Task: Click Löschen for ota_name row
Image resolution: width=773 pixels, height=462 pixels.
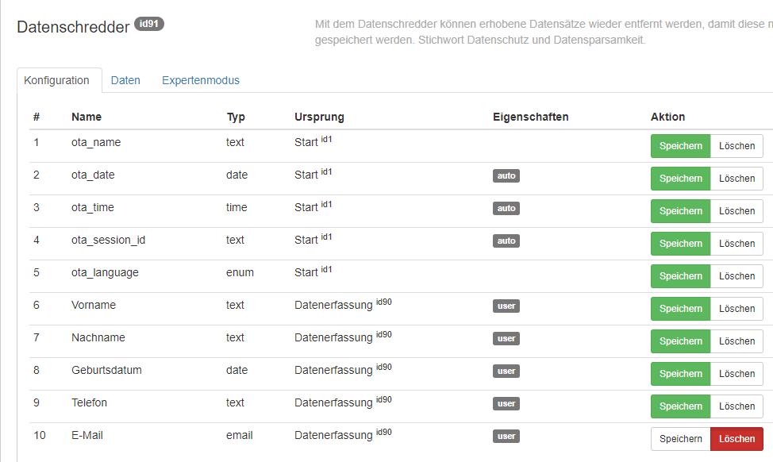Action: click(736, 146)
